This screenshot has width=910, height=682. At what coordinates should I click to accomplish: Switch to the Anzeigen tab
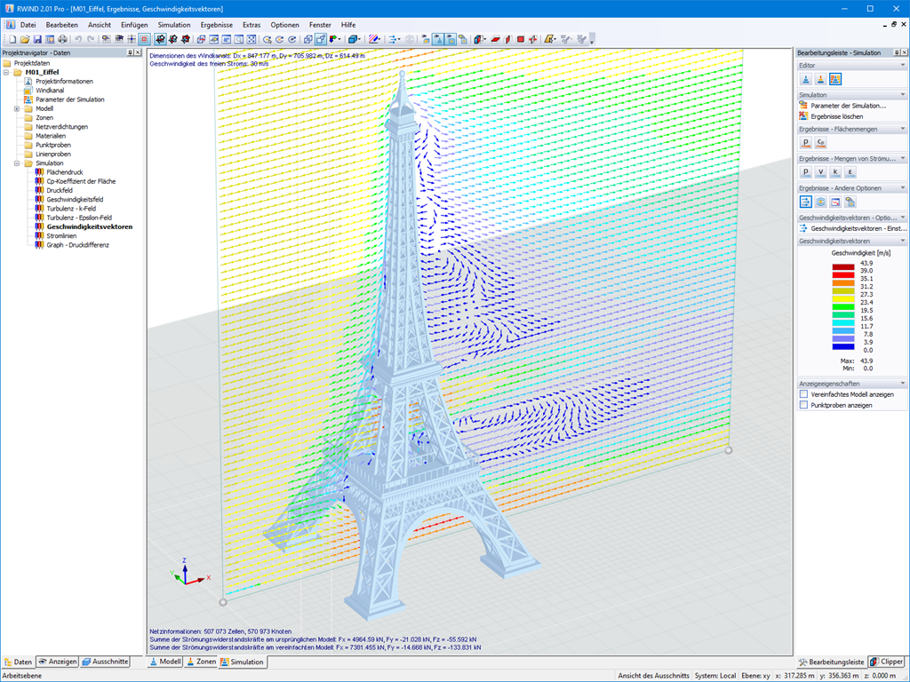click(x=58, y=662)
